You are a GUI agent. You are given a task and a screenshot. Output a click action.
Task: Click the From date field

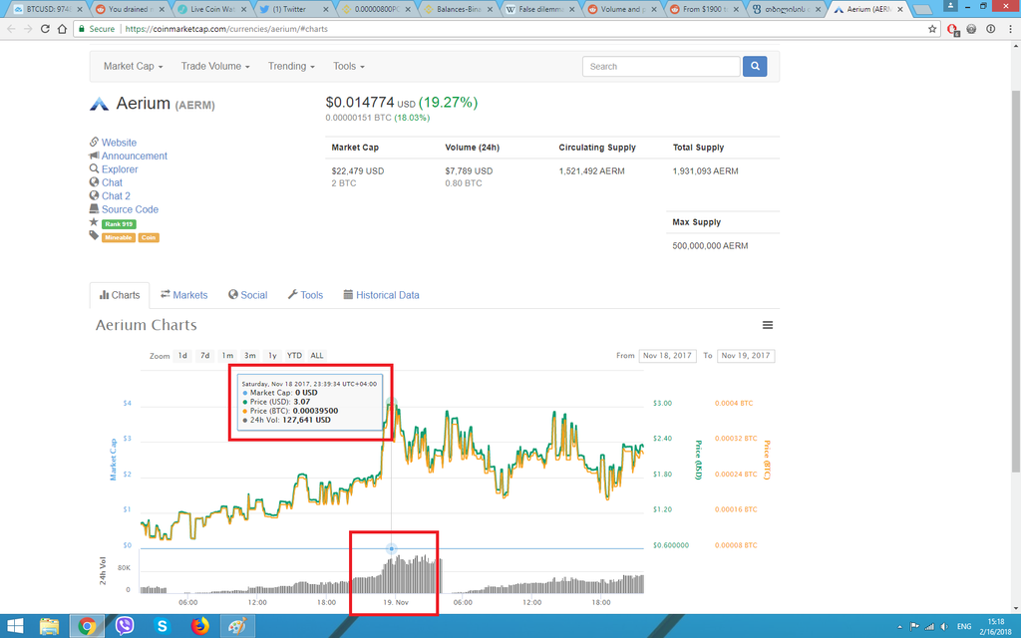coord(667,356)
